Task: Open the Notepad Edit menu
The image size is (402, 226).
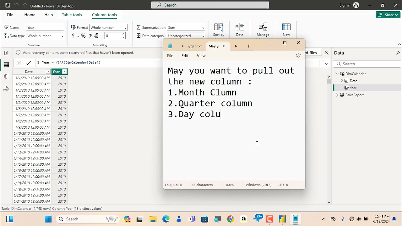Action: pyautogui.click(x=185, y=56)
